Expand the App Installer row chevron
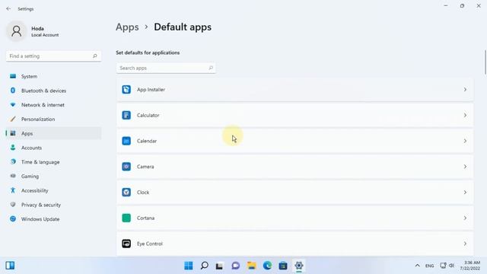Viewport: 487px width, 274px height. (465, 90)
